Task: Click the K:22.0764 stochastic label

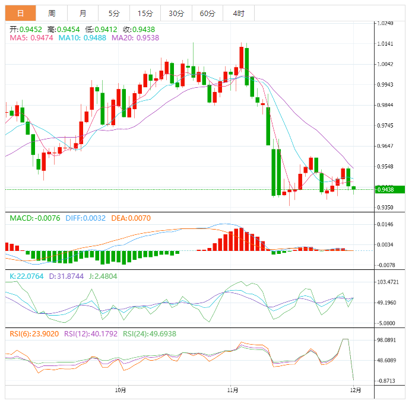Action: [x=27, y=276]
